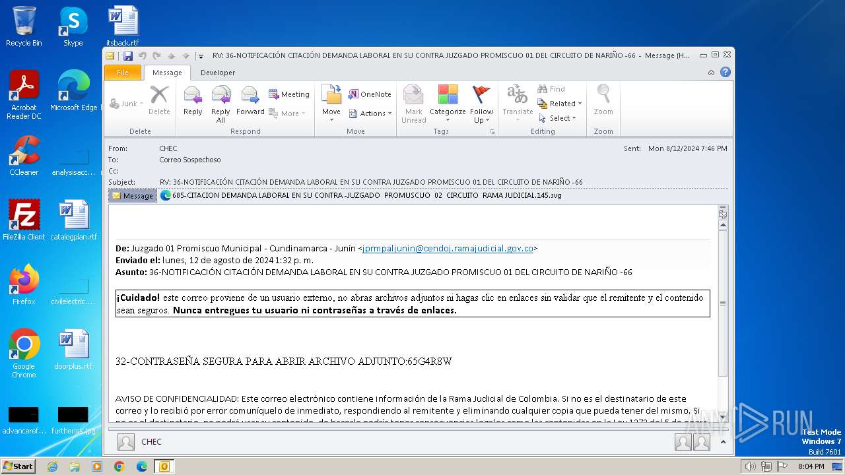Open Skype desktop shortcut
The width and height of the screenshot is (845, 475).
click(x=73, y=26)
